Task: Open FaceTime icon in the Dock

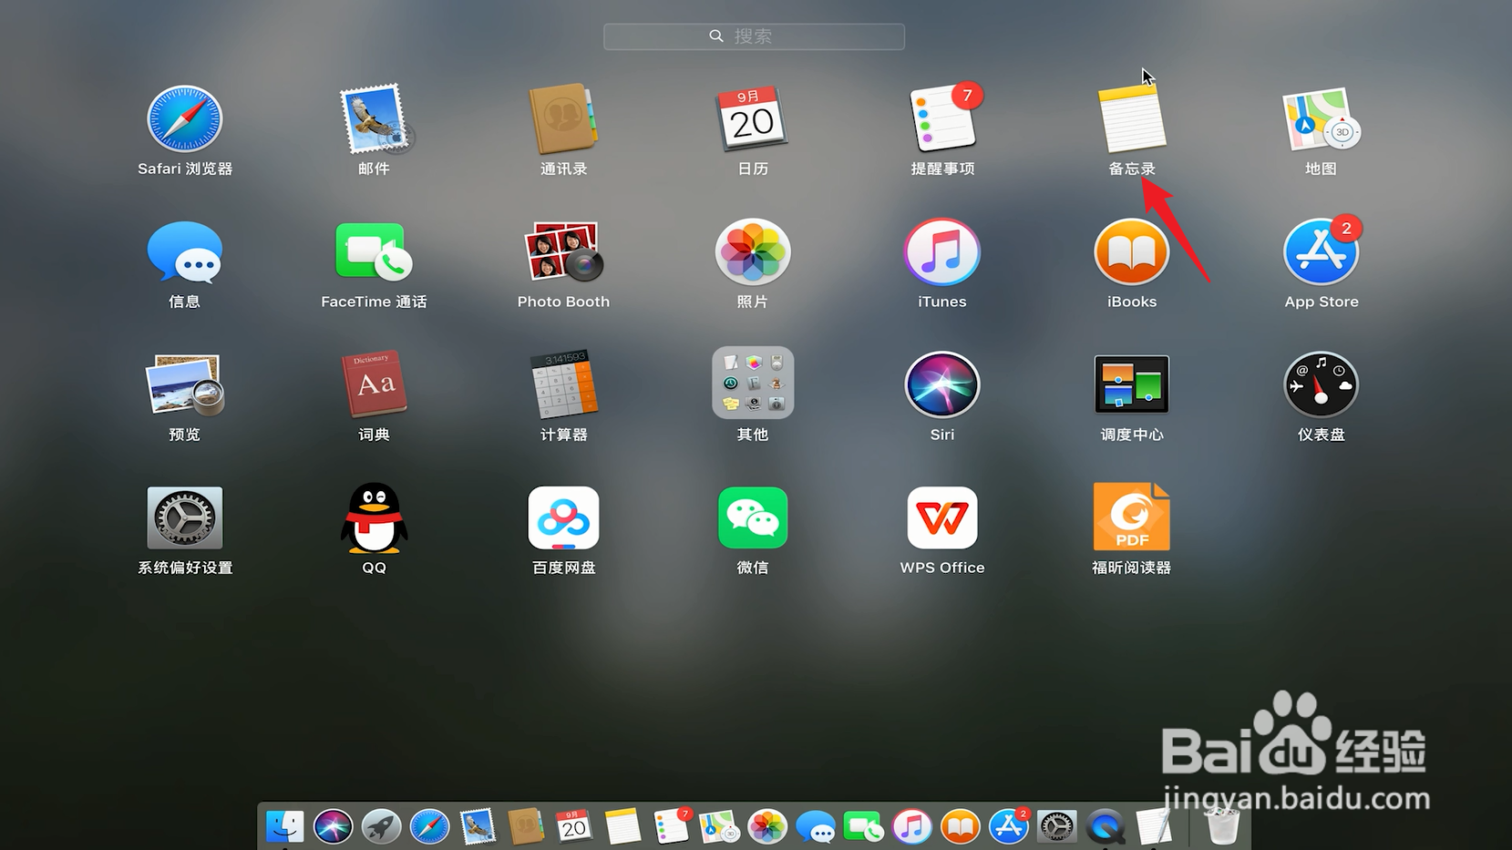Action: (x=864, y=827)
